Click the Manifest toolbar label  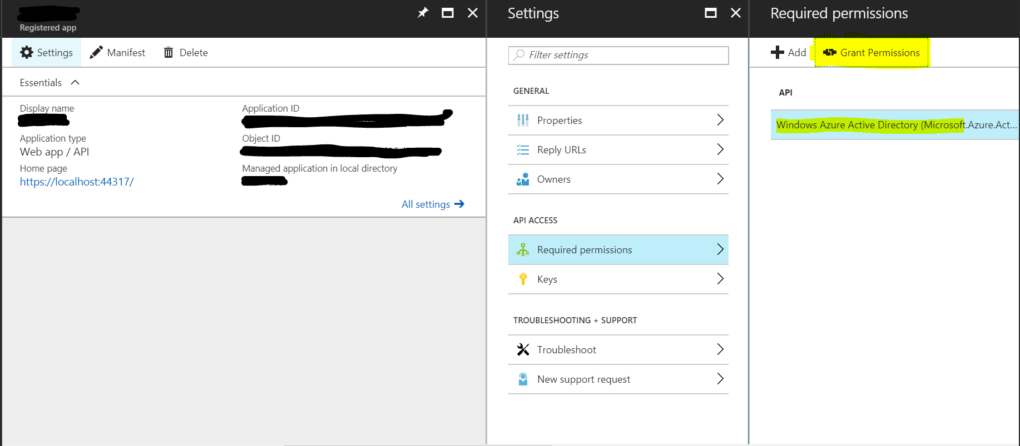coord(126,52)
